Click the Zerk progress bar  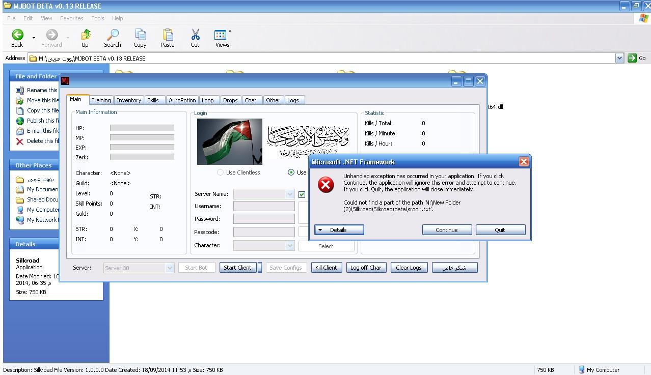[142, 157]
